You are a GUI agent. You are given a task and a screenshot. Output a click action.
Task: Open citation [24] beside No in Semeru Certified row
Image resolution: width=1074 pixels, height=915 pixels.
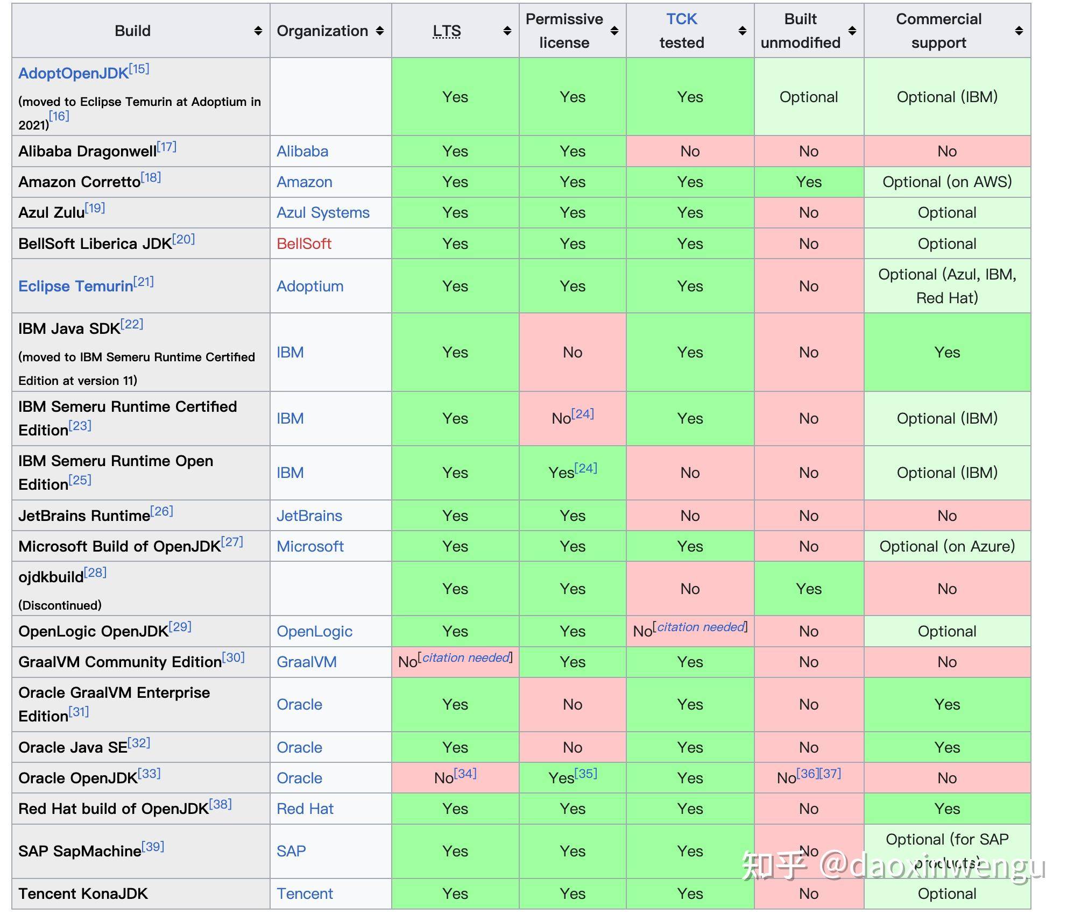click(583, 414)
